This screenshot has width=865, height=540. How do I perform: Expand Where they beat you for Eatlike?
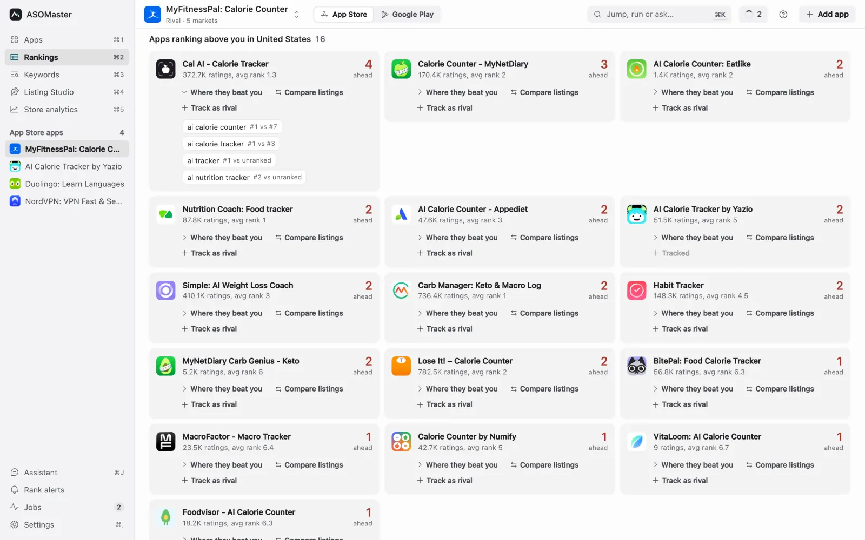(x=693, y=92)
